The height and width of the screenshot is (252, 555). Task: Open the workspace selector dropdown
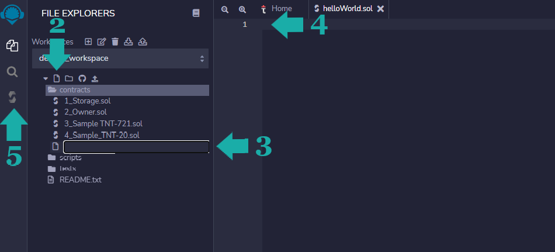120,58
